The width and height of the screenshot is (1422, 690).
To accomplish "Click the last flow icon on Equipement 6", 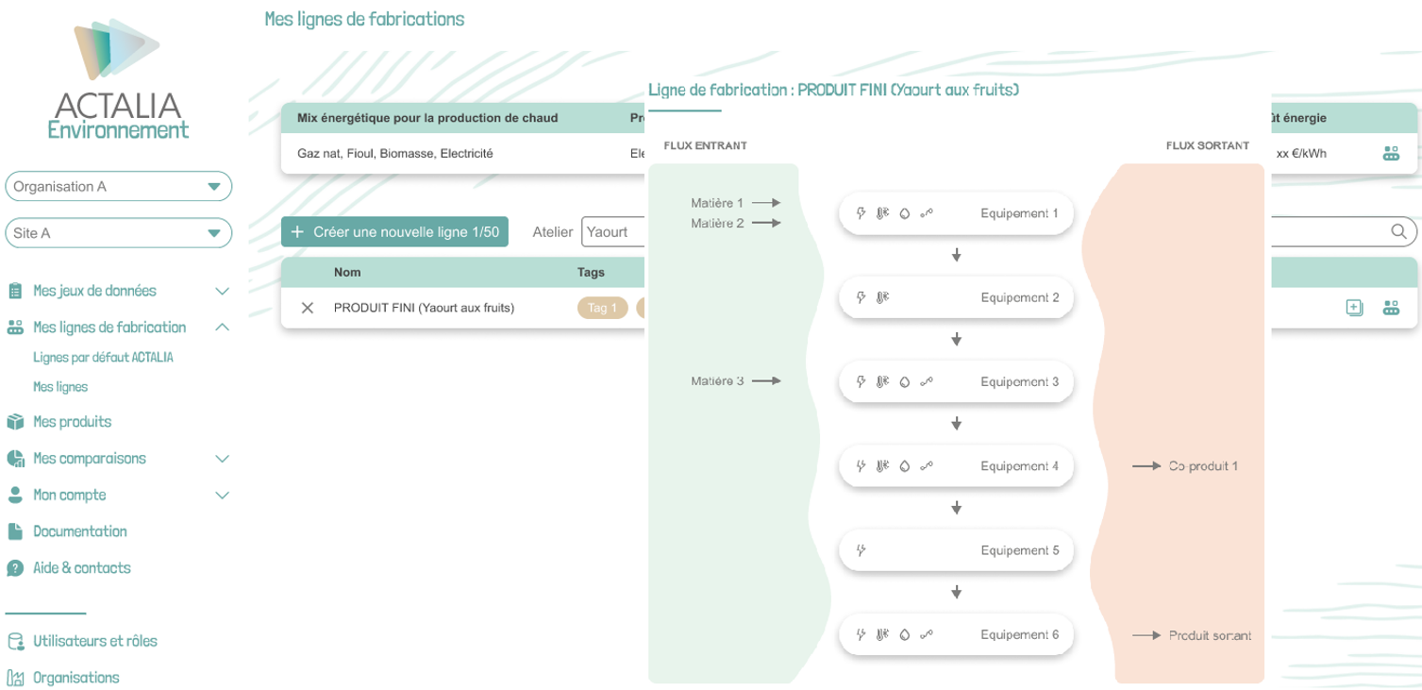I will (x=927, y=634).
